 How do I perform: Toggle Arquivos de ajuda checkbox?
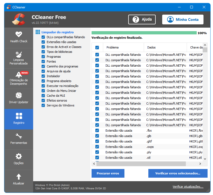(43, 71)
